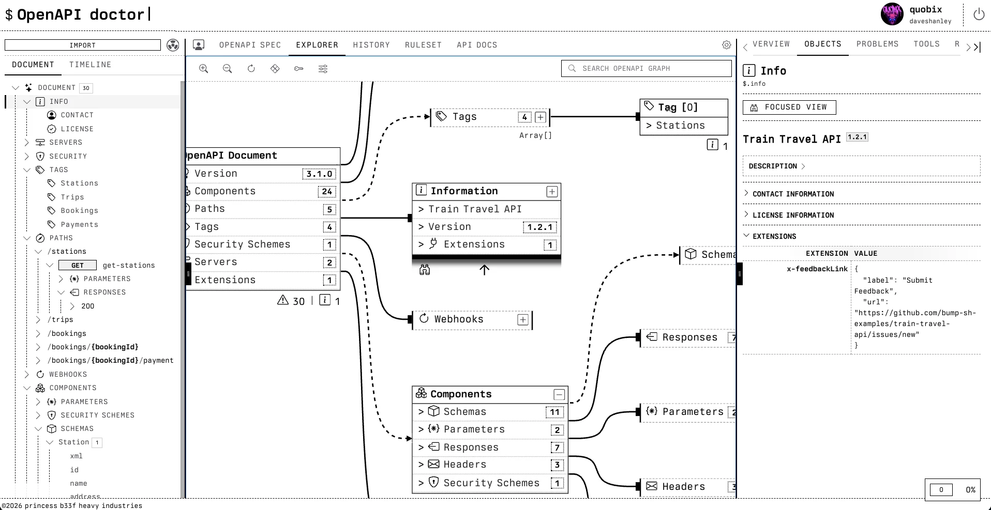Click the Search OpenAPI Graph field
Screen dimensions: 991x510
pos(647,68)
